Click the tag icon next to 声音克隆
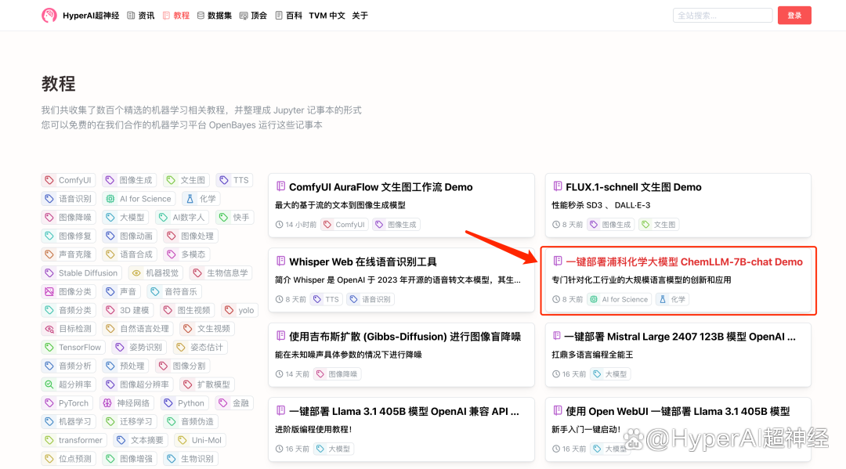The image size is (846, 469). click(49, 254)
